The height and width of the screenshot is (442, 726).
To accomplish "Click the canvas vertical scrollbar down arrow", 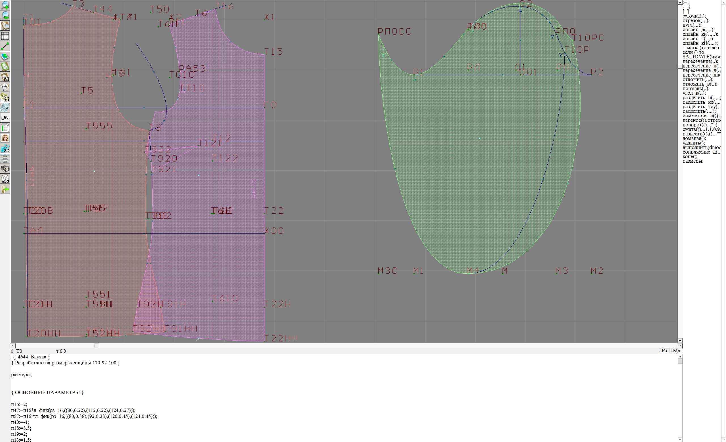I will click(680, 341).
